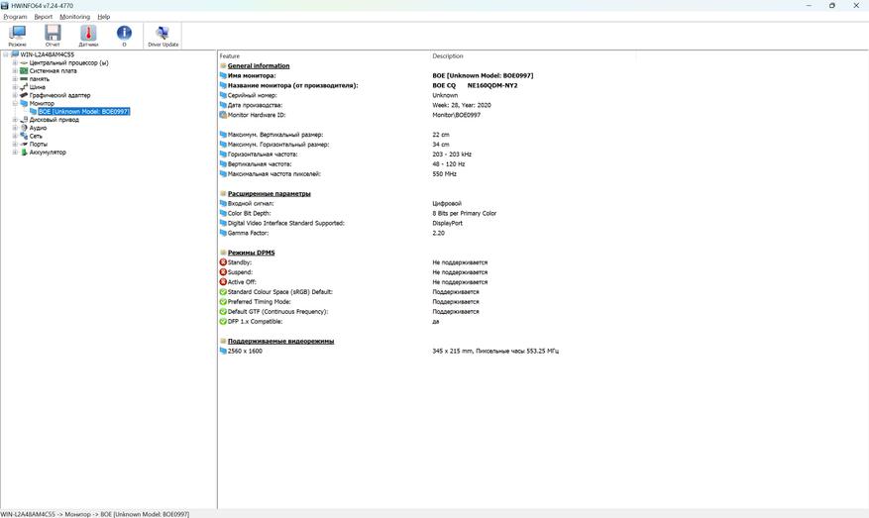869x518 pixels.
Task: Select the 2560 x 1600 video mode row
Action: coord(389,352)
